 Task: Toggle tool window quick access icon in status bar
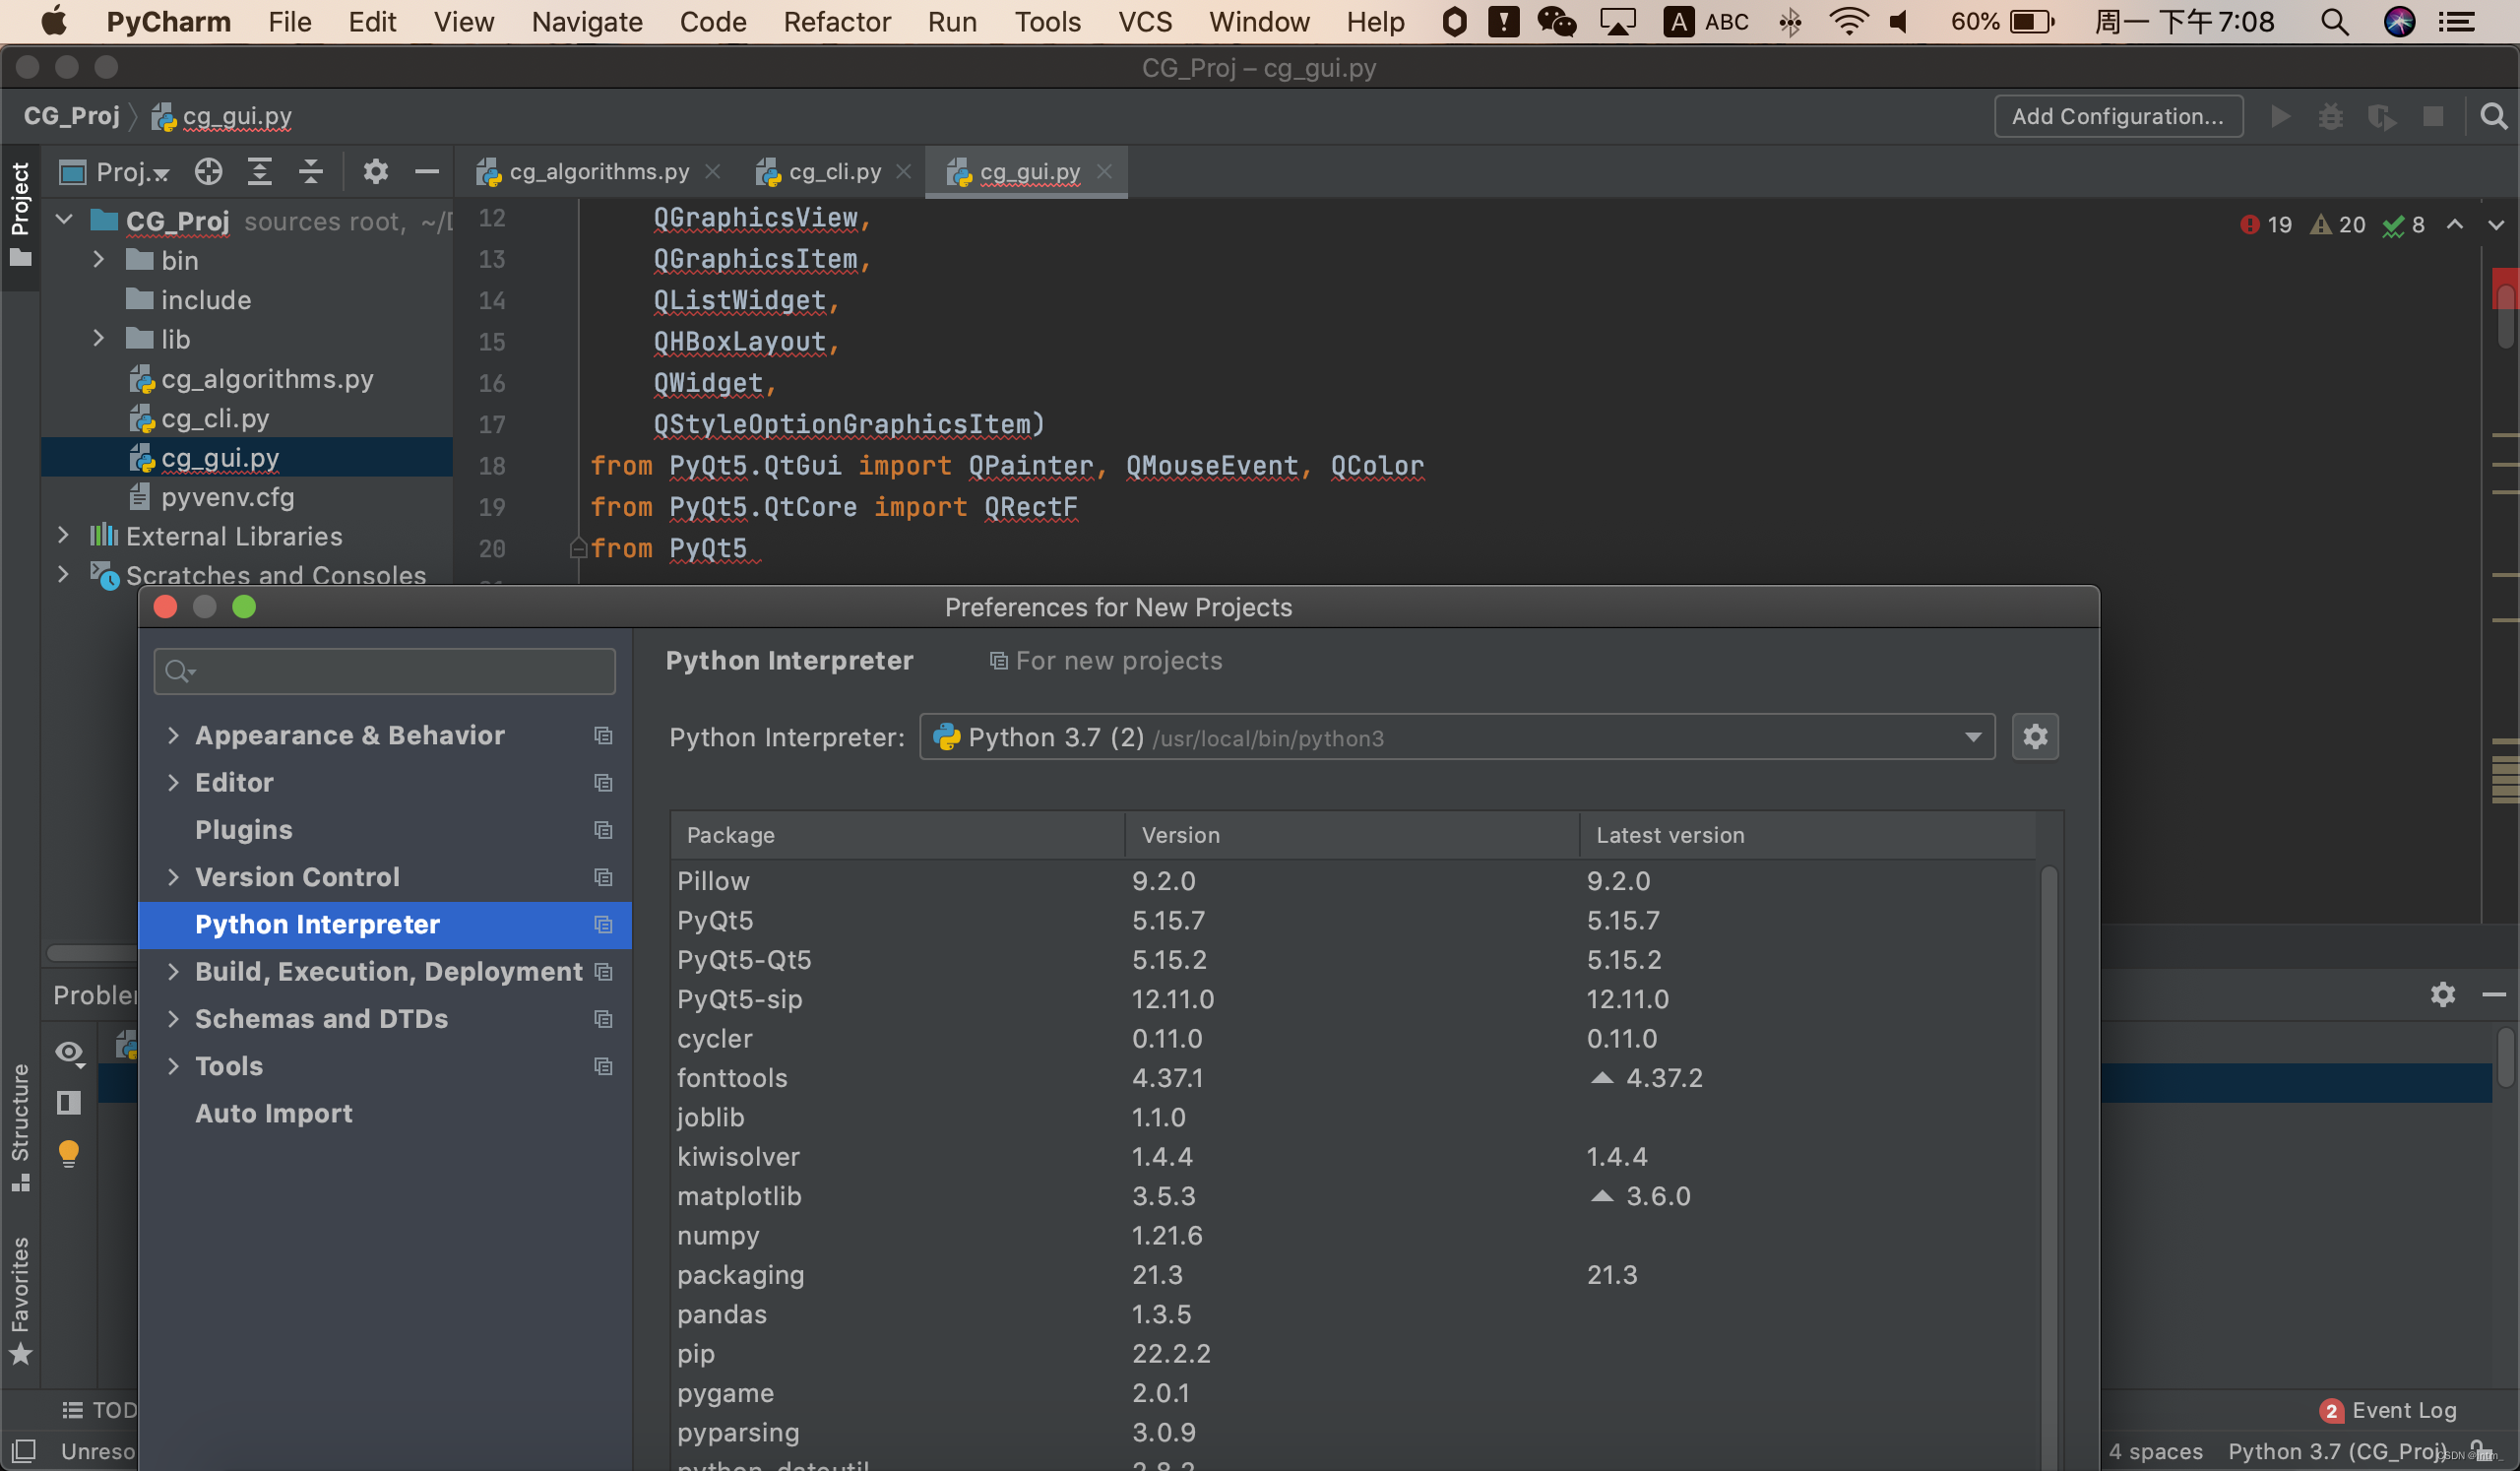click(x=24, y=1451)
